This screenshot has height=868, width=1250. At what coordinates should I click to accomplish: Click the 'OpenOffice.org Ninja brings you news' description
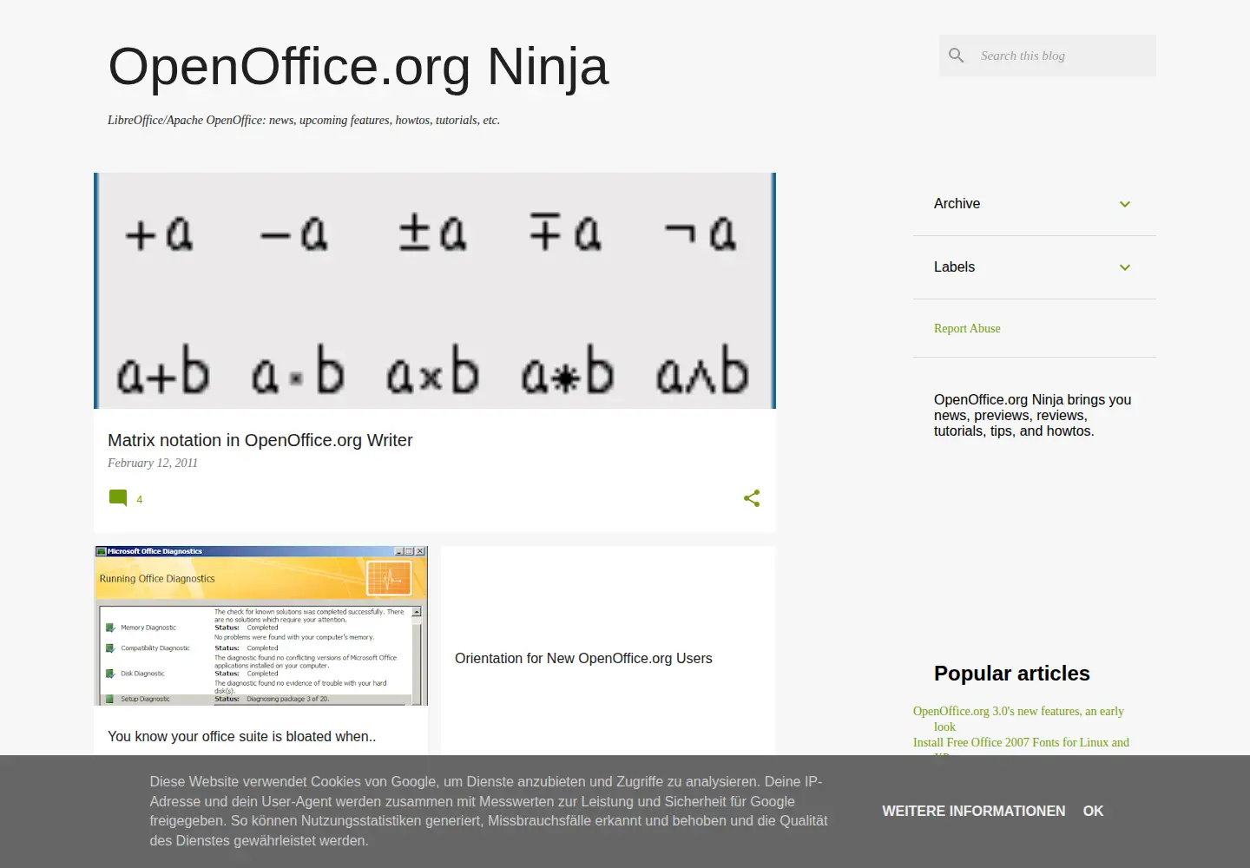pos(1033,415)
